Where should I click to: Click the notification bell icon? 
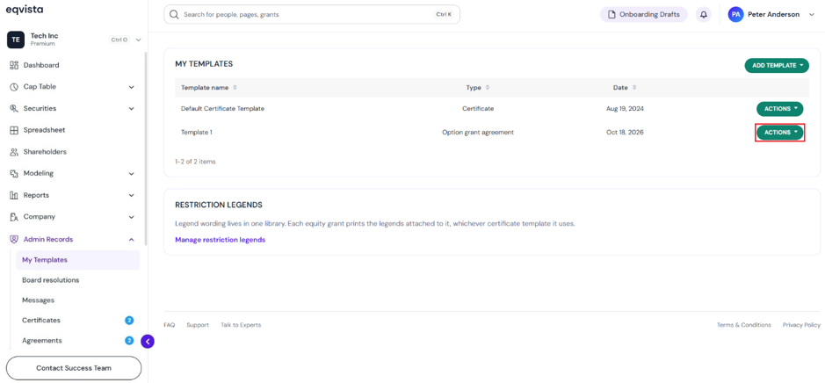(704, 15)
